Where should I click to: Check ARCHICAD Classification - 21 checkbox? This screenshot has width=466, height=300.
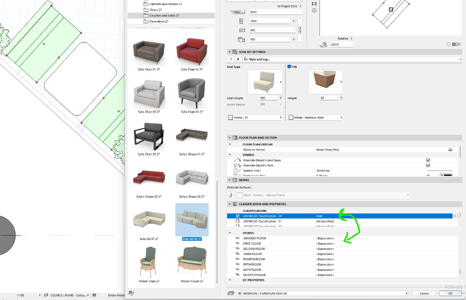click(237, 221)
